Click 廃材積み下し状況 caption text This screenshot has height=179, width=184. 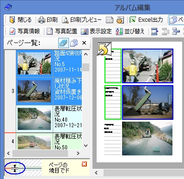(68, 89)
